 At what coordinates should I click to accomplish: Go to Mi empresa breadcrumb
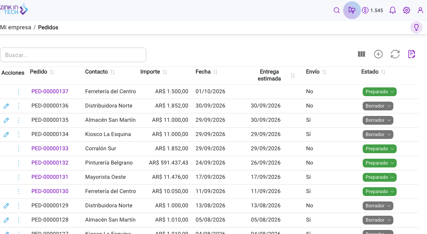coord(15,27)
